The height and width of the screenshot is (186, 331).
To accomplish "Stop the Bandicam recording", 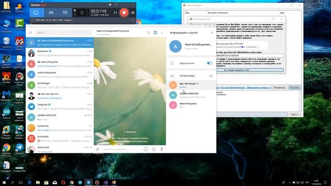I will click(x=124, y=12).
